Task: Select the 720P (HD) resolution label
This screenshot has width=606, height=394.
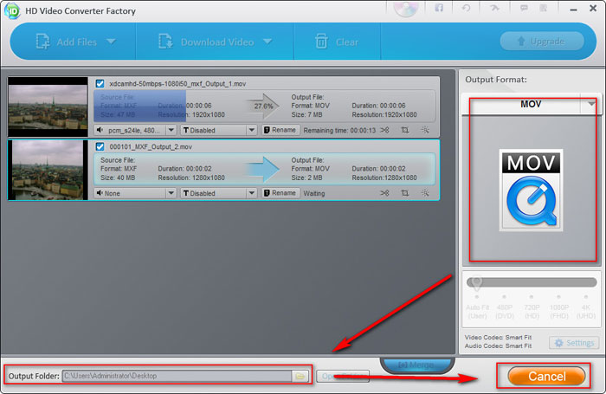Action: [x=532, y=312]
